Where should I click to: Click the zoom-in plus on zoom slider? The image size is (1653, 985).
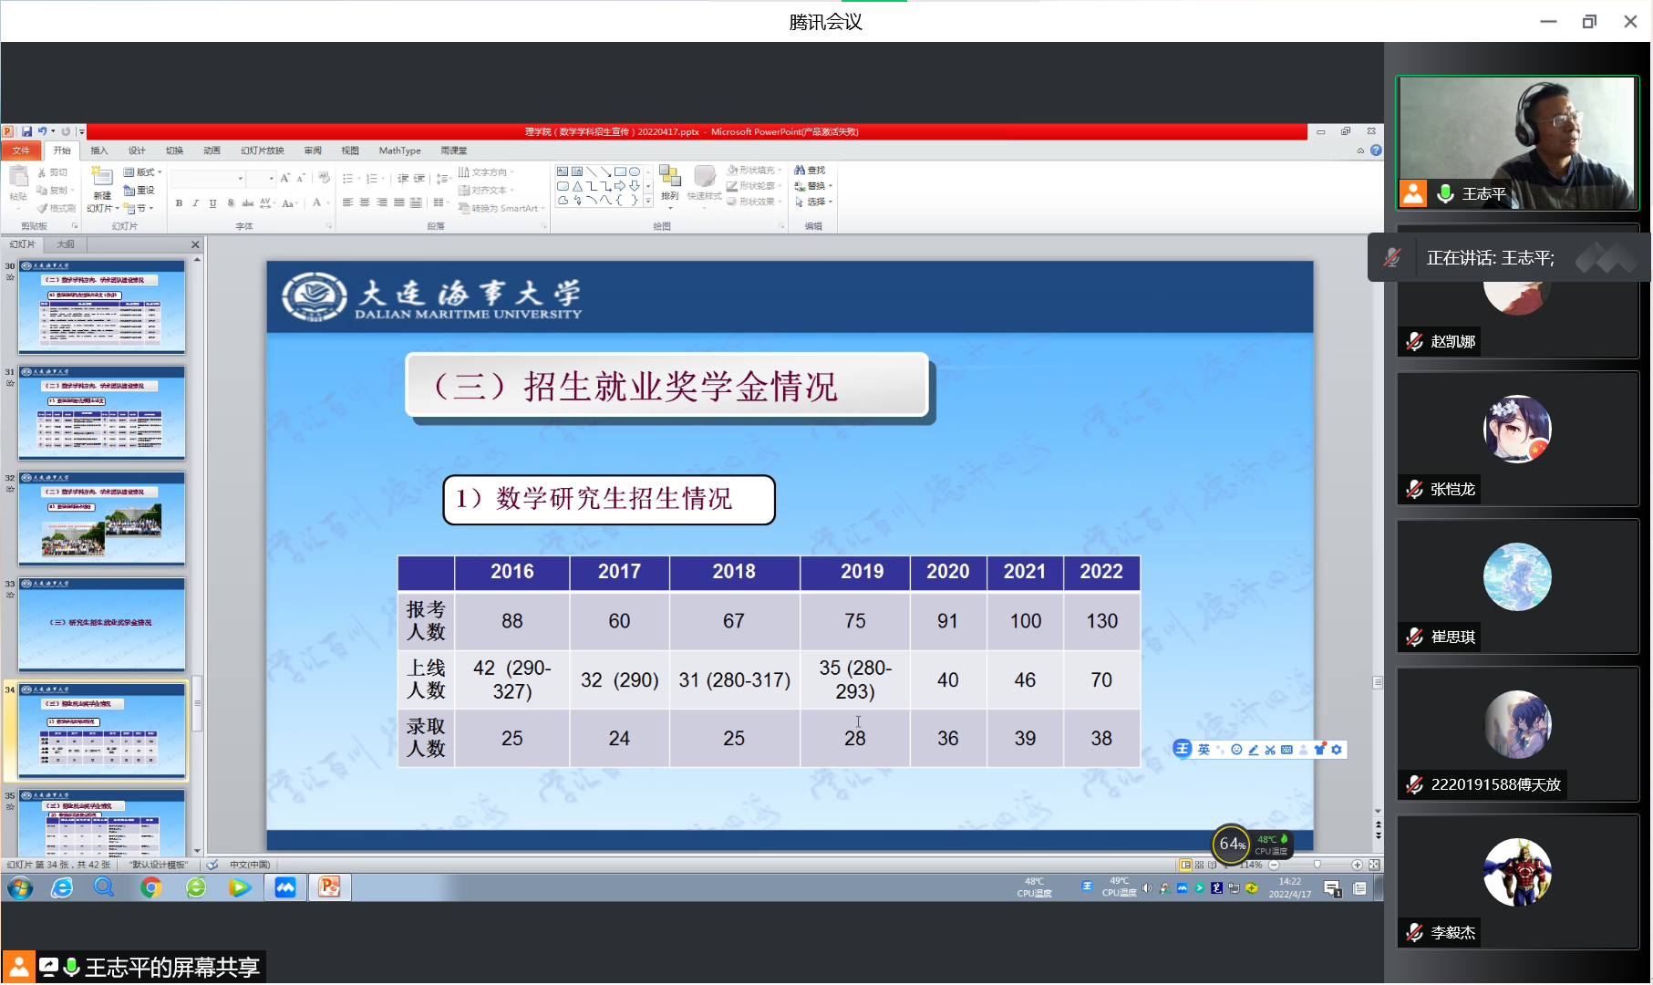tap(1357, 865)
